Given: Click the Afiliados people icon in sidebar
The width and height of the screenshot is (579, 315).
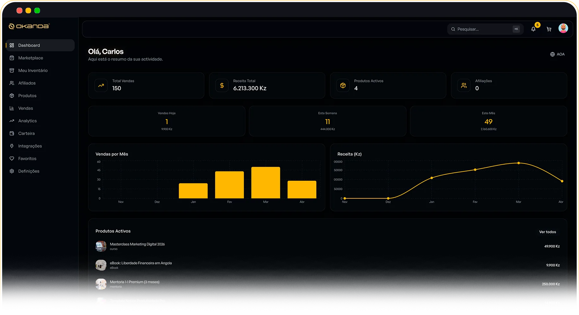Looking at the screenshot, I should click(x=12, y=83).
